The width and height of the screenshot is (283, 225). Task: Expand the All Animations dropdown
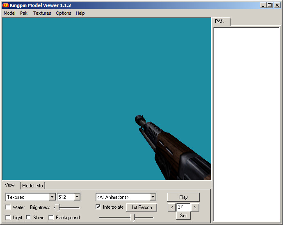click(153, 197)
